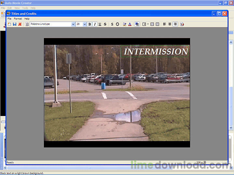Screen dimensions: 234x175
Task: Toggle Strikethrough formatting
Action: pos(105,24)
